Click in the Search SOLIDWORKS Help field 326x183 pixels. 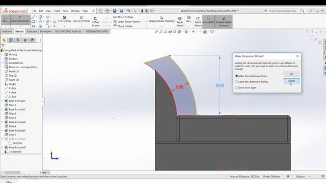pos(282,11)
